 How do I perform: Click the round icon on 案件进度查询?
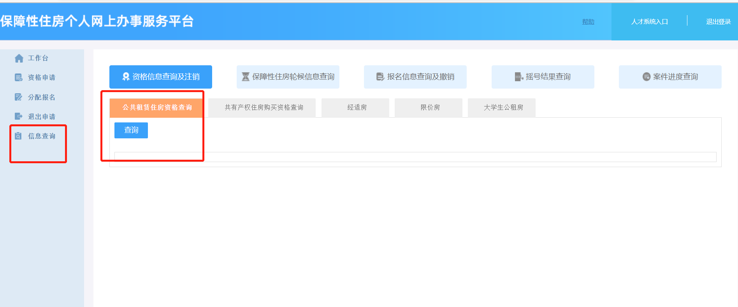click(646, 77)
